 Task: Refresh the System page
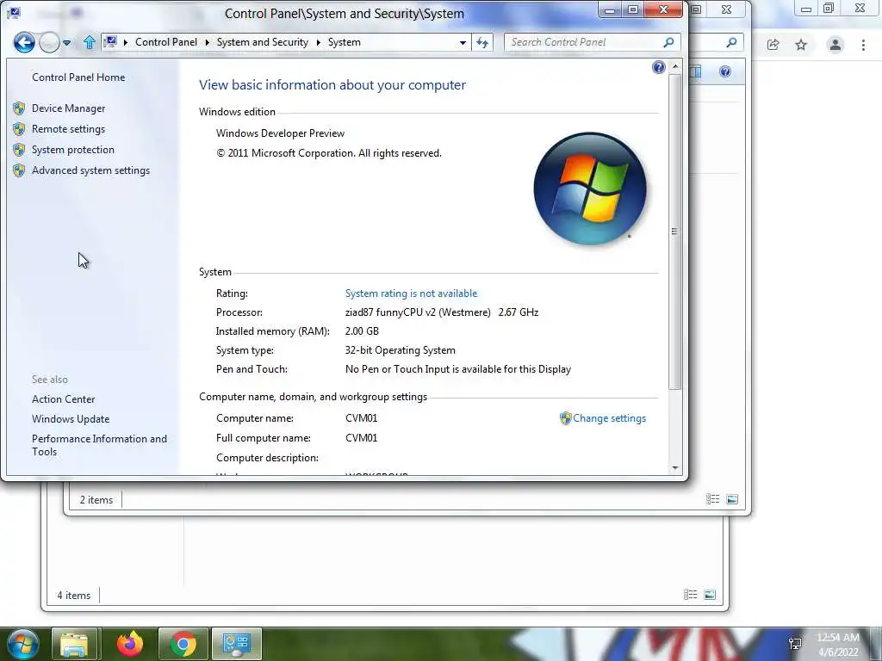tap(482, 42)
